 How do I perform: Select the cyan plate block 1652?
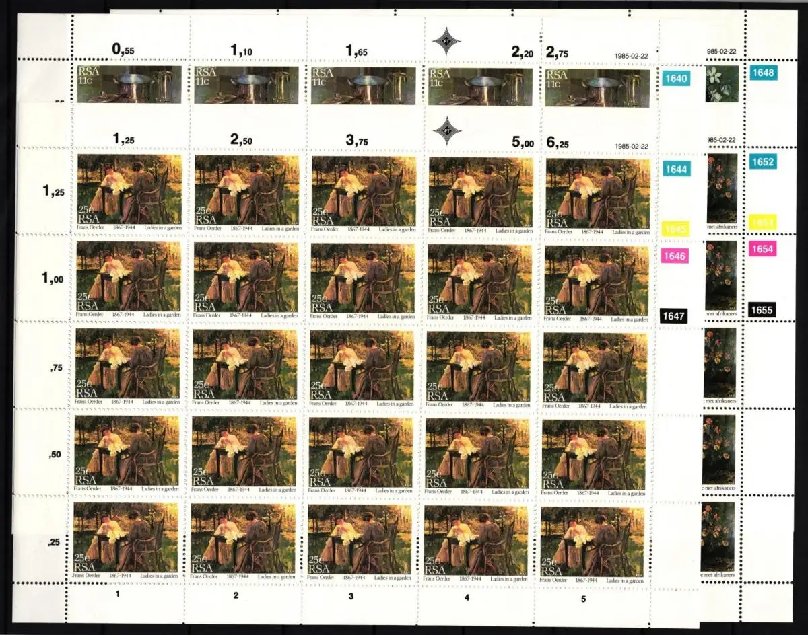(763, 162)
